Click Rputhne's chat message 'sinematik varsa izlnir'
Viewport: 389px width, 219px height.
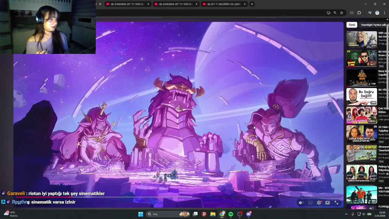(x=53, y=202)
